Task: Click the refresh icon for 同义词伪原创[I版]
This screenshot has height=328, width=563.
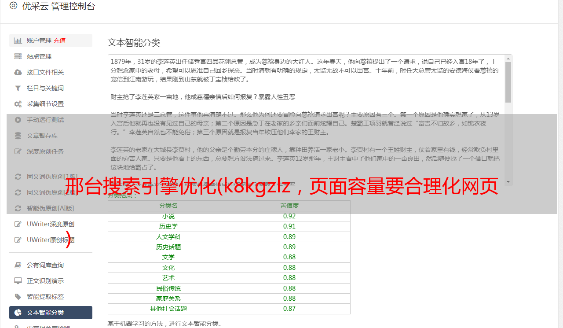Action: click(x=18, y=177)
